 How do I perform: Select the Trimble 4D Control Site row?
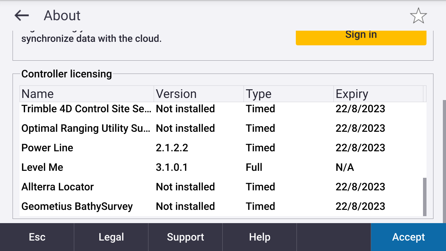pos(221,109)
